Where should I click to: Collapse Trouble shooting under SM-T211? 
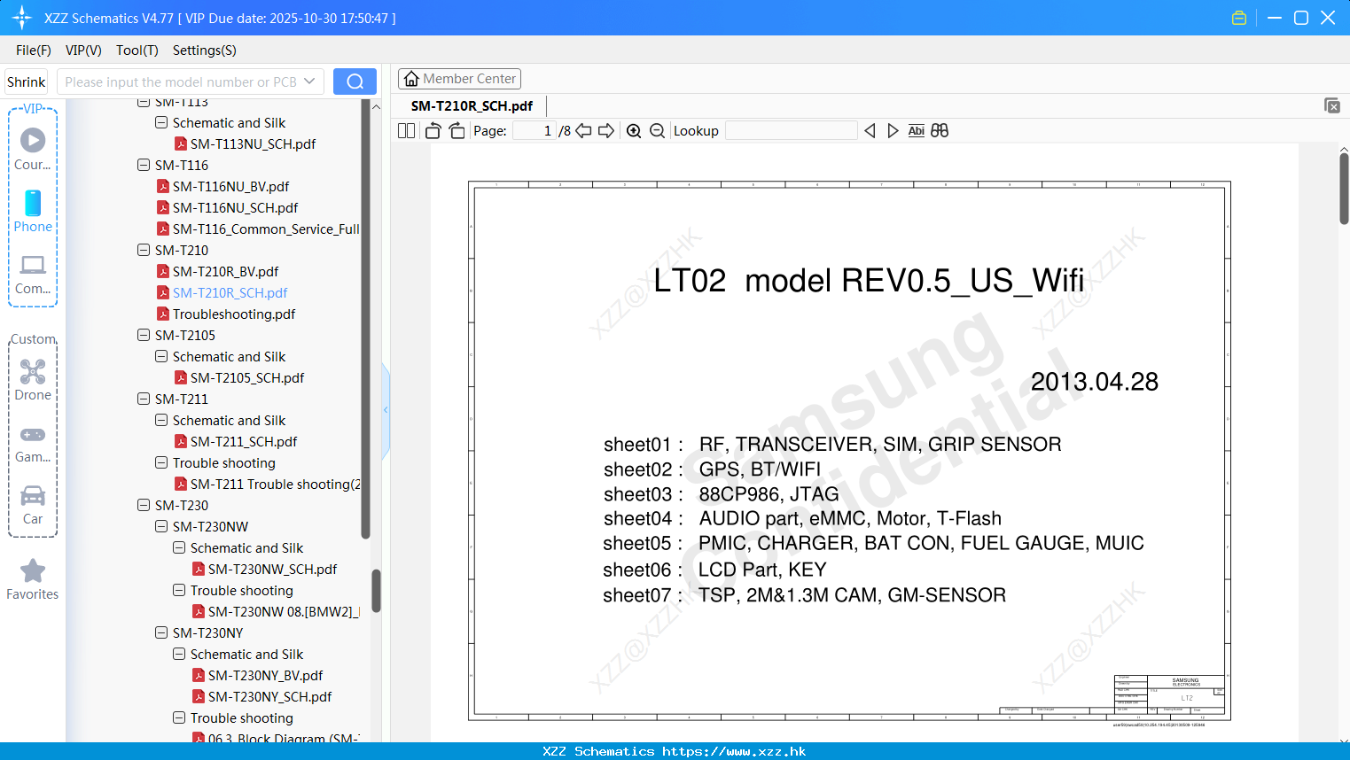pyautogui.click(x=161, y=462)
